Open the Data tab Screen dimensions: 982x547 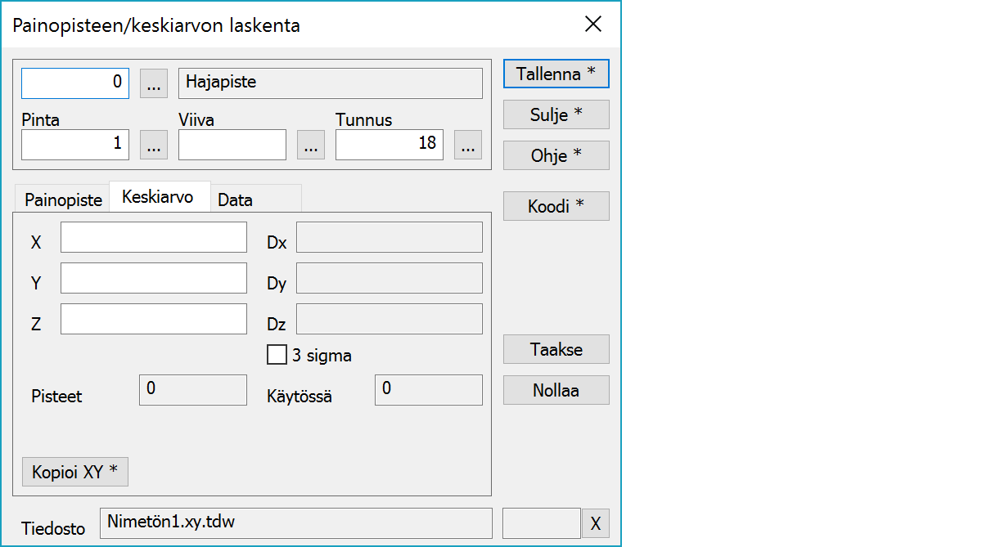pyautogui.click(x=236, y=200)
